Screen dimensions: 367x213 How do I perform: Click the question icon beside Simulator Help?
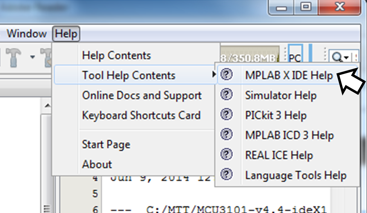coord(226,95)
